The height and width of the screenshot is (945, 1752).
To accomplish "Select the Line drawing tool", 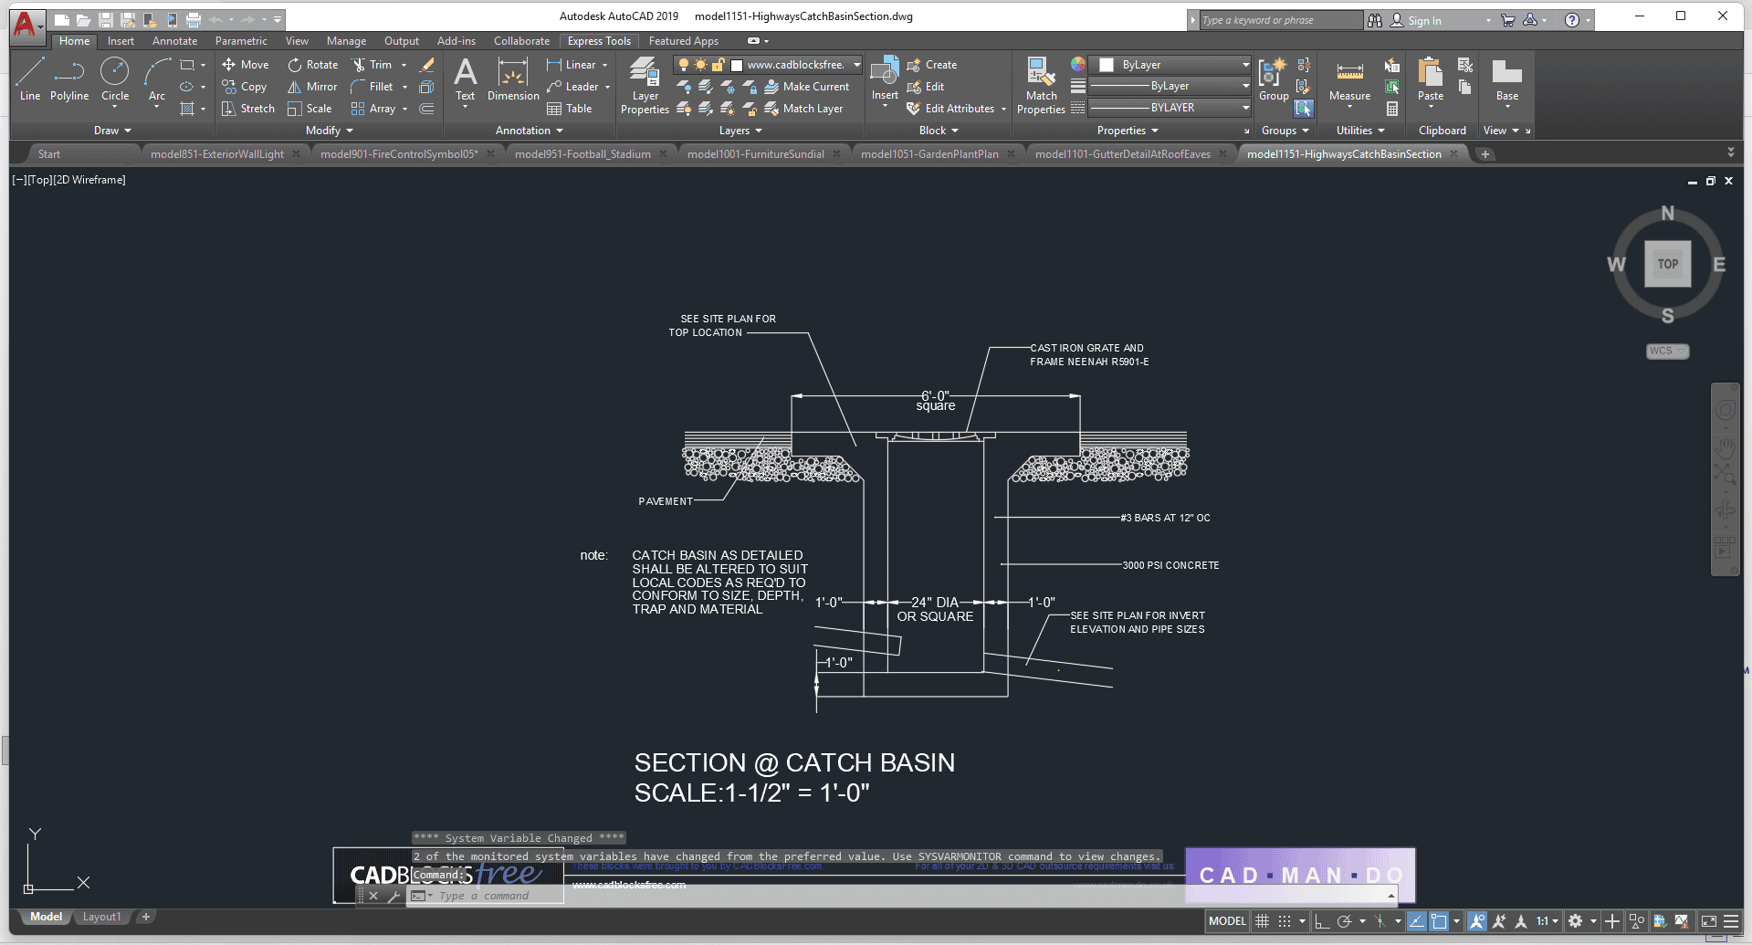I will (29, 79).
